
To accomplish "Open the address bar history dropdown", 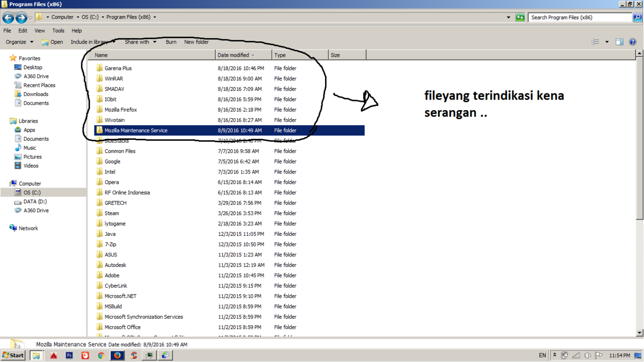I will tap(508, 17).
